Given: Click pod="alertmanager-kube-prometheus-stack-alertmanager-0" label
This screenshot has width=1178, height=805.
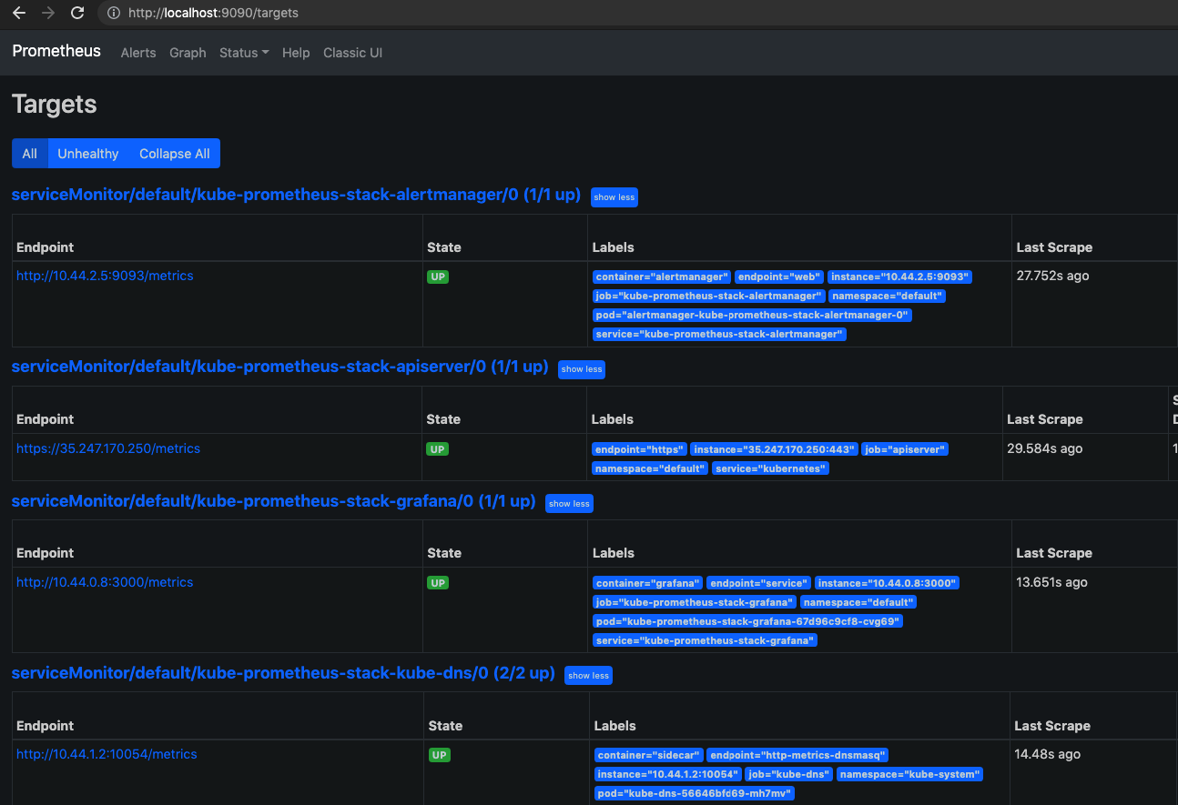Looking at the screenshot, I should pyautogui.click(x=752, y=315).
